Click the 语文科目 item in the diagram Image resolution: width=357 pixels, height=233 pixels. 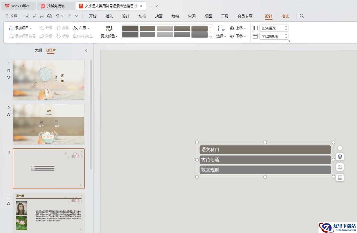click(x=265, y=150)
